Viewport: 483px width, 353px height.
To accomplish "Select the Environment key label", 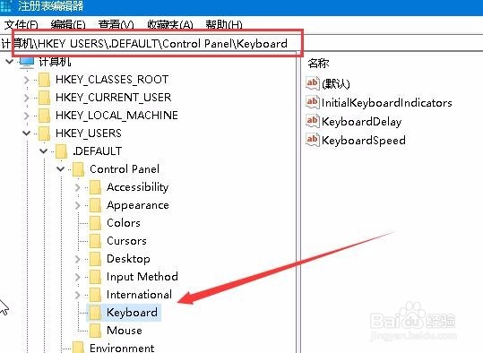I will click(122, 348).
